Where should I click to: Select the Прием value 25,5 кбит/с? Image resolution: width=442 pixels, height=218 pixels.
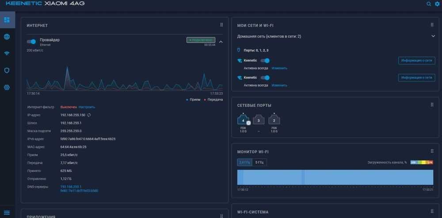point(69,155)
